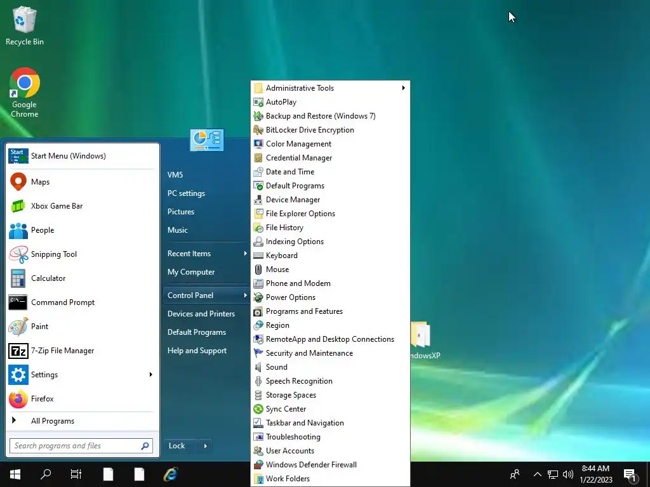Open Music folder link

coord(206,230)
